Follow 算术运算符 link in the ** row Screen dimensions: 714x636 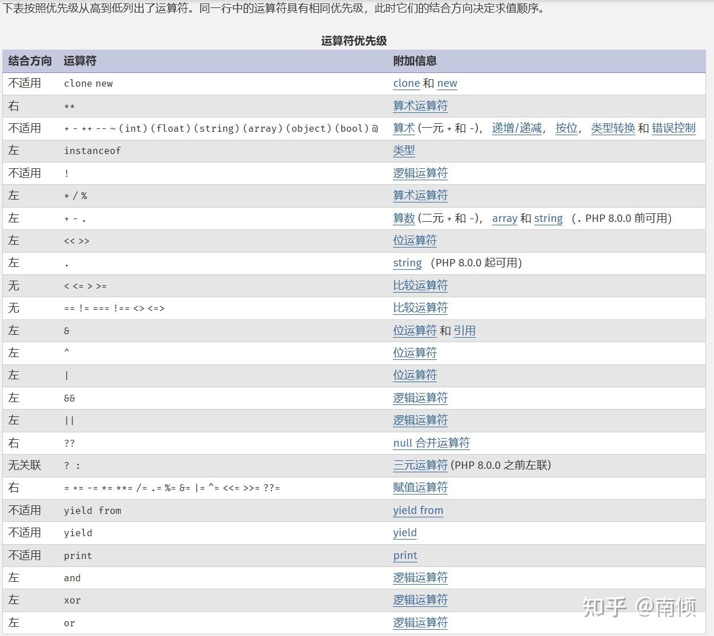click(420, 106)
